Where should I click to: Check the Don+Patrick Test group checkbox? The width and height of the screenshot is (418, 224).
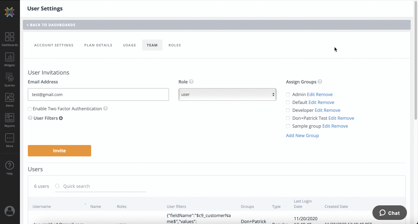(288, 118)
